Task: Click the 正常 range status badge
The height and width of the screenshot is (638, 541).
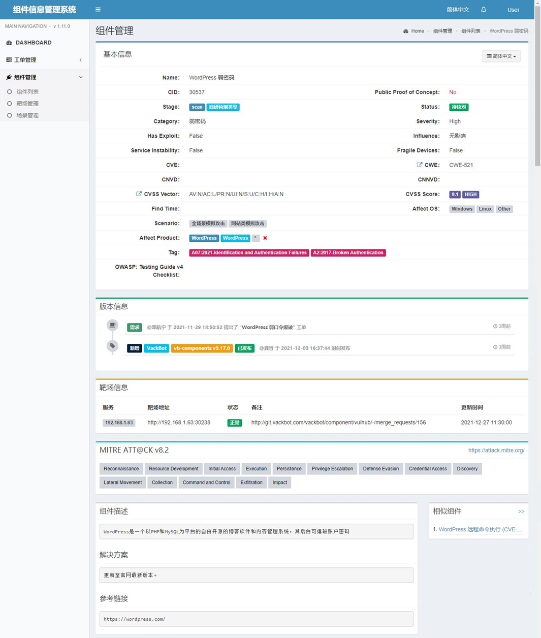Action: click(x=235, y=423)
